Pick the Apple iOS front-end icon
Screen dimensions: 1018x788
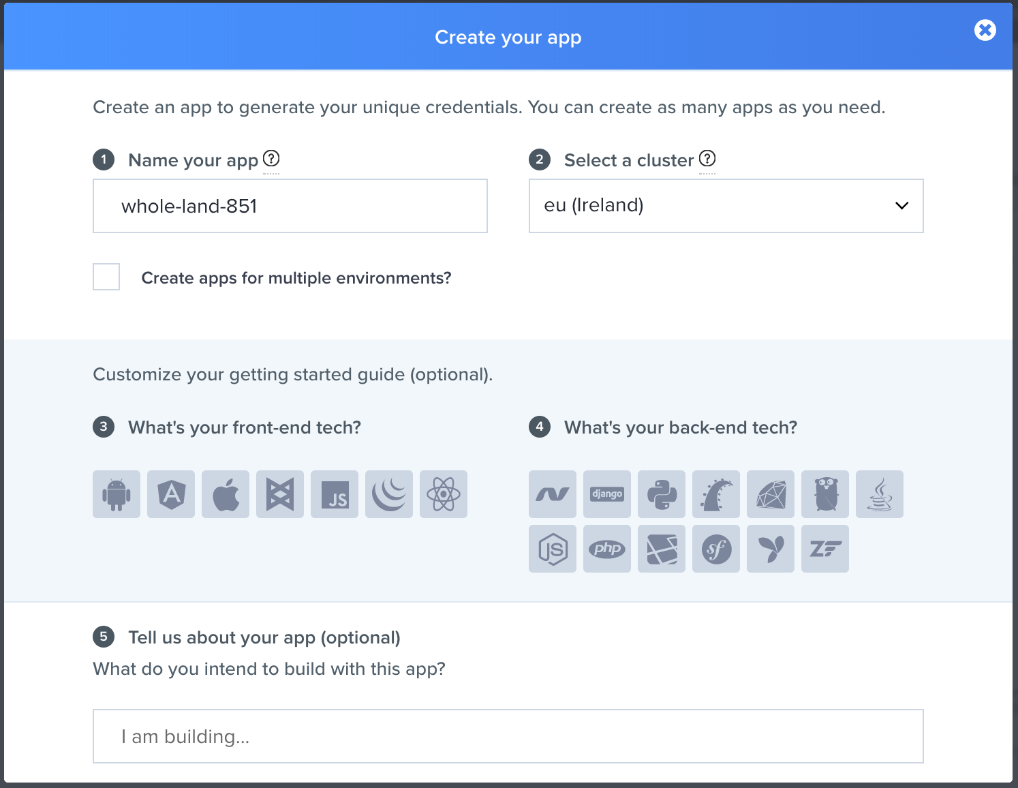pyautogui.click(x=226, y=494)
